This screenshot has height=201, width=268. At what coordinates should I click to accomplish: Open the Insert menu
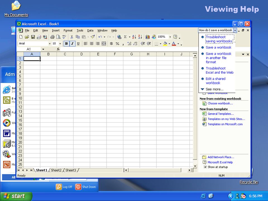point(56,30)
